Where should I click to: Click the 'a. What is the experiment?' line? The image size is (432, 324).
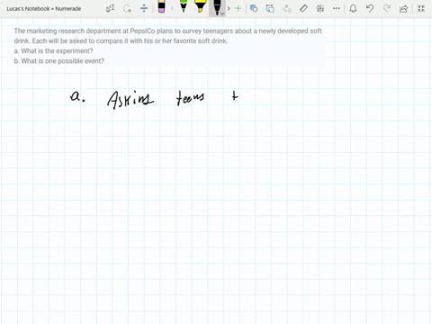(53, 51)
